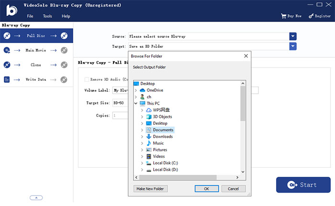Click the This PC computer icon

point(143,103)
